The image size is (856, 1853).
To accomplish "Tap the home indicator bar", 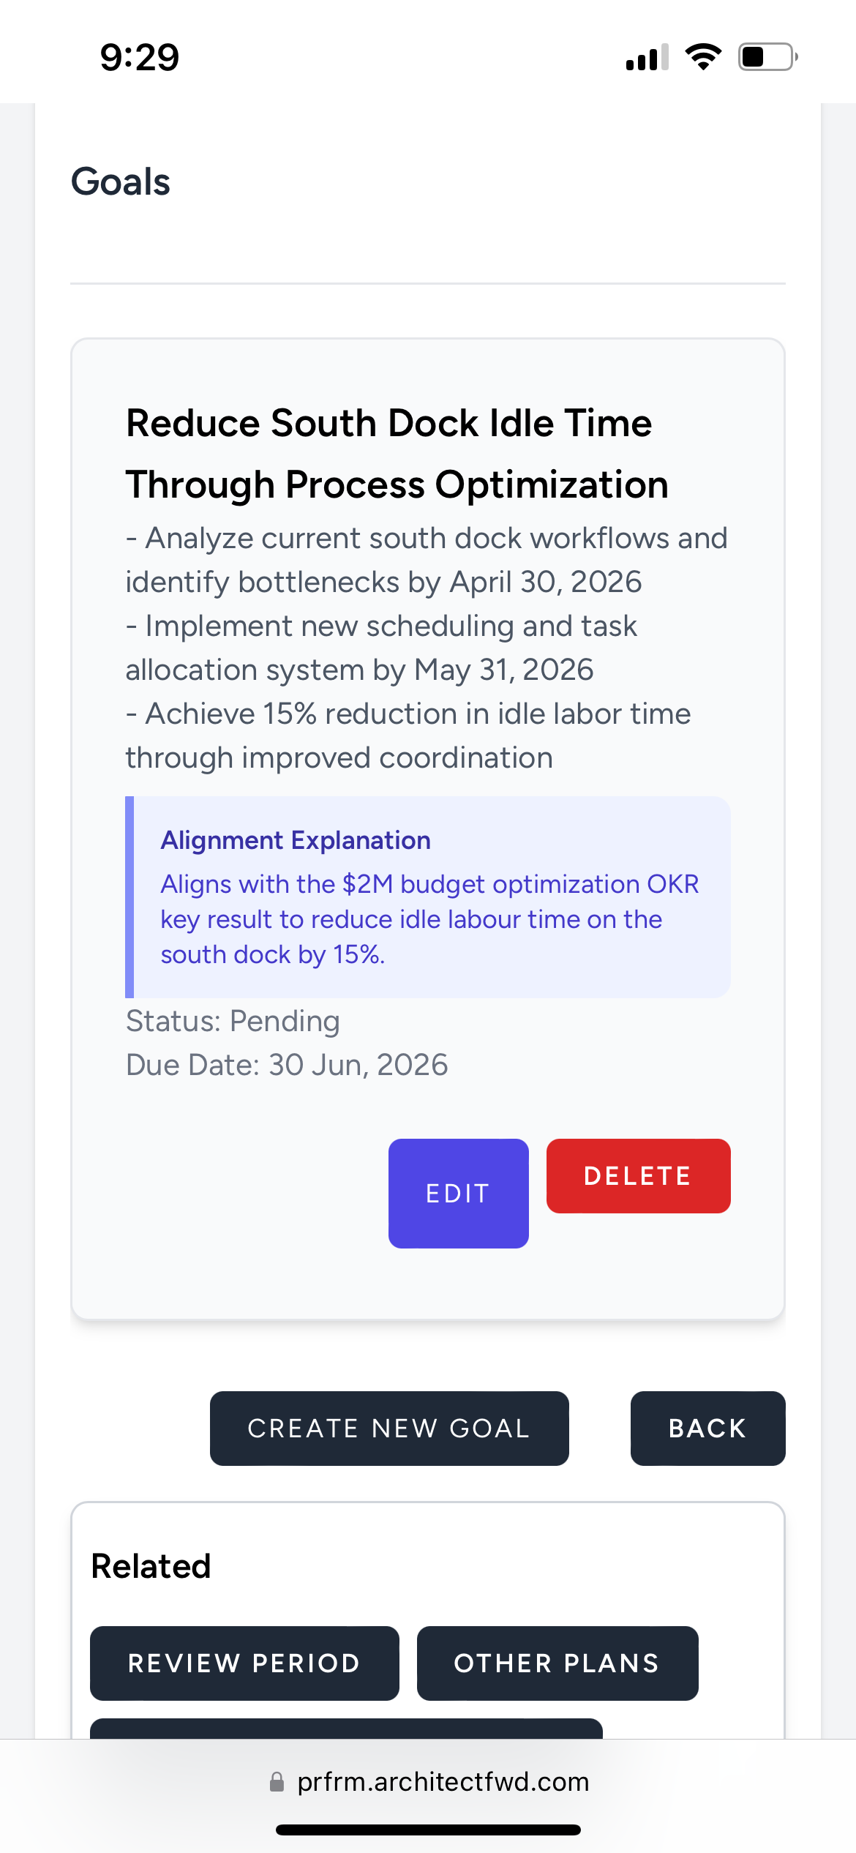I will click(x=428, y=1830).
